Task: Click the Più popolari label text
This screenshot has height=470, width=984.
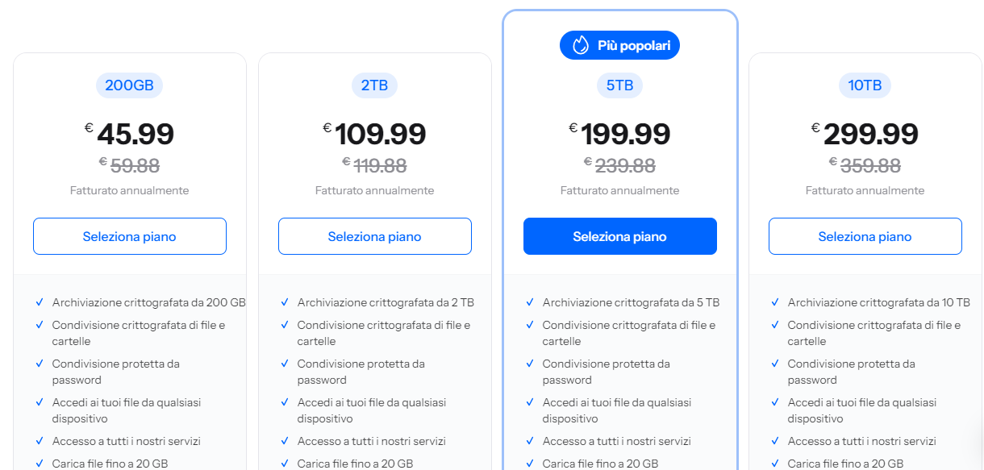Action: (634, 46)
